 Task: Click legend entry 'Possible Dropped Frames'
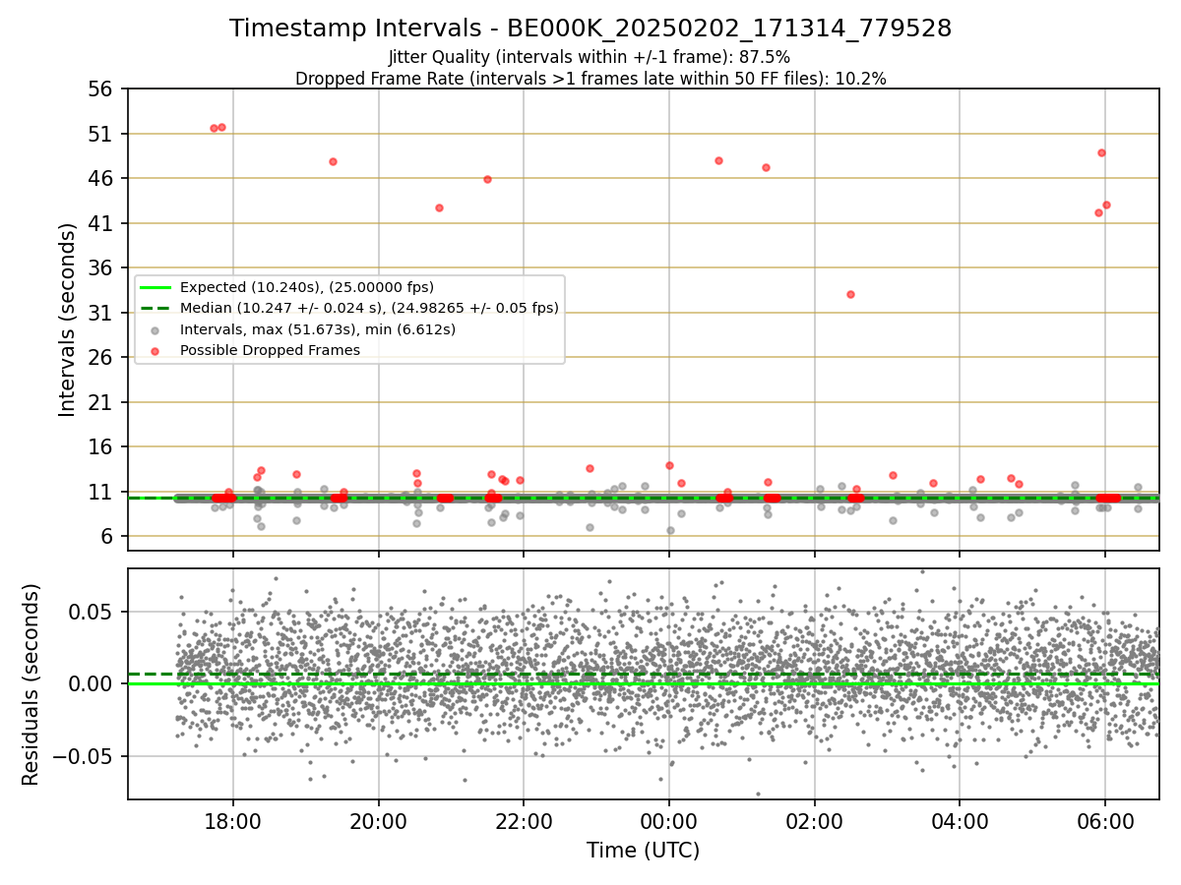click(270, 350)
